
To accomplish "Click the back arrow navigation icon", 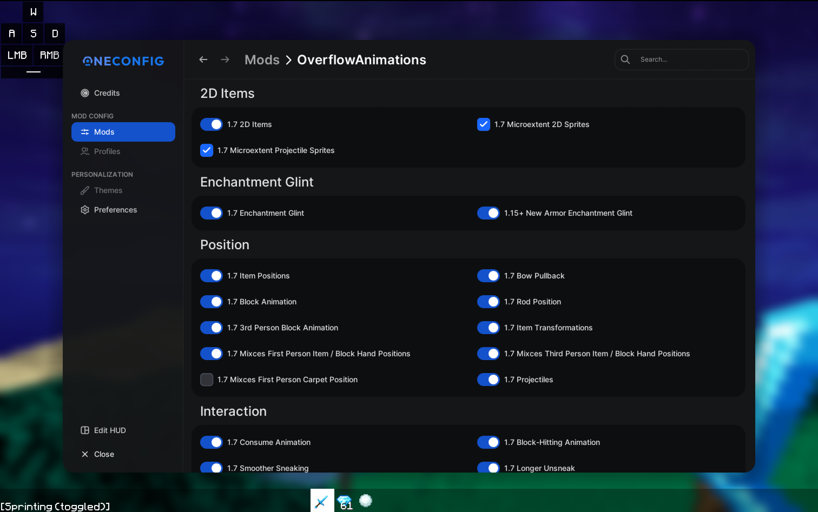I will click(x=203, y=59).
